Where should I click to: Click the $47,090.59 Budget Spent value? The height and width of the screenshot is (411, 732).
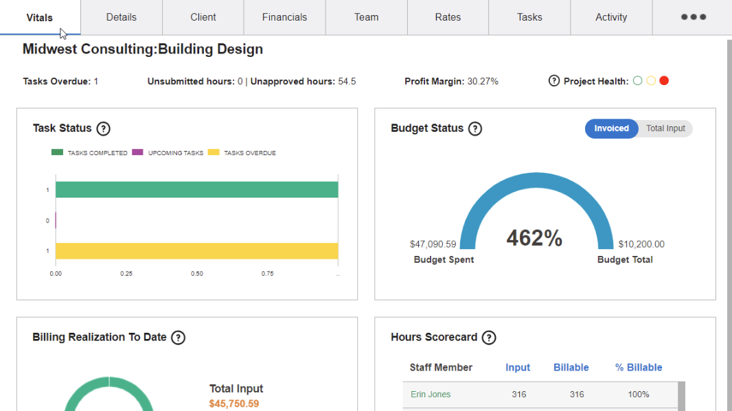click(433, 244)
